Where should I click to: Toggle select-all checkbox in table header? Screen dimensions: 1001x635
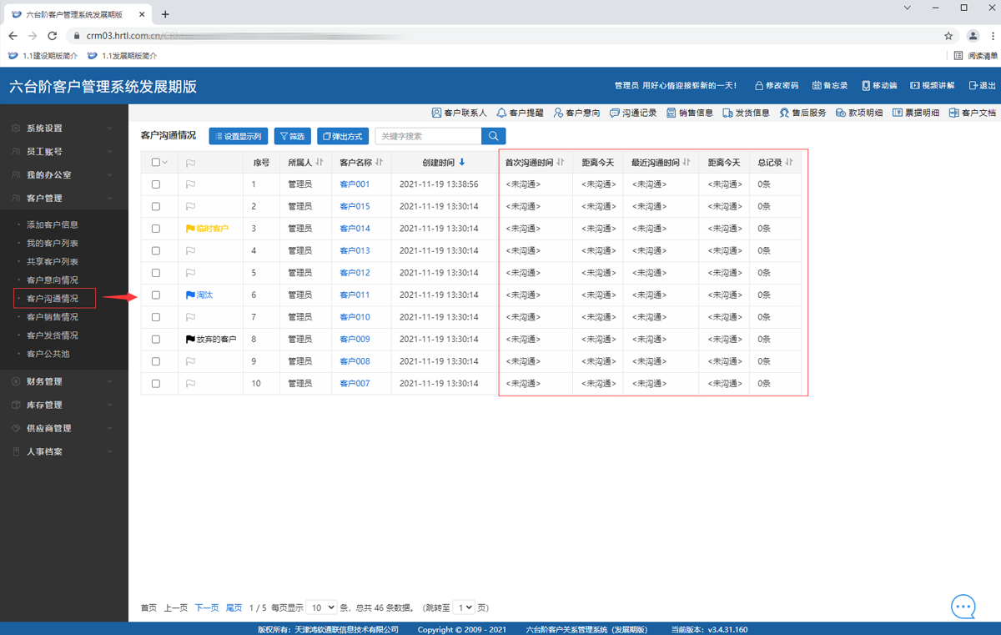[x=156, y=163]
